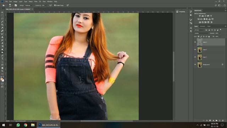Hide the Background layer eye icon

point(195,64)
